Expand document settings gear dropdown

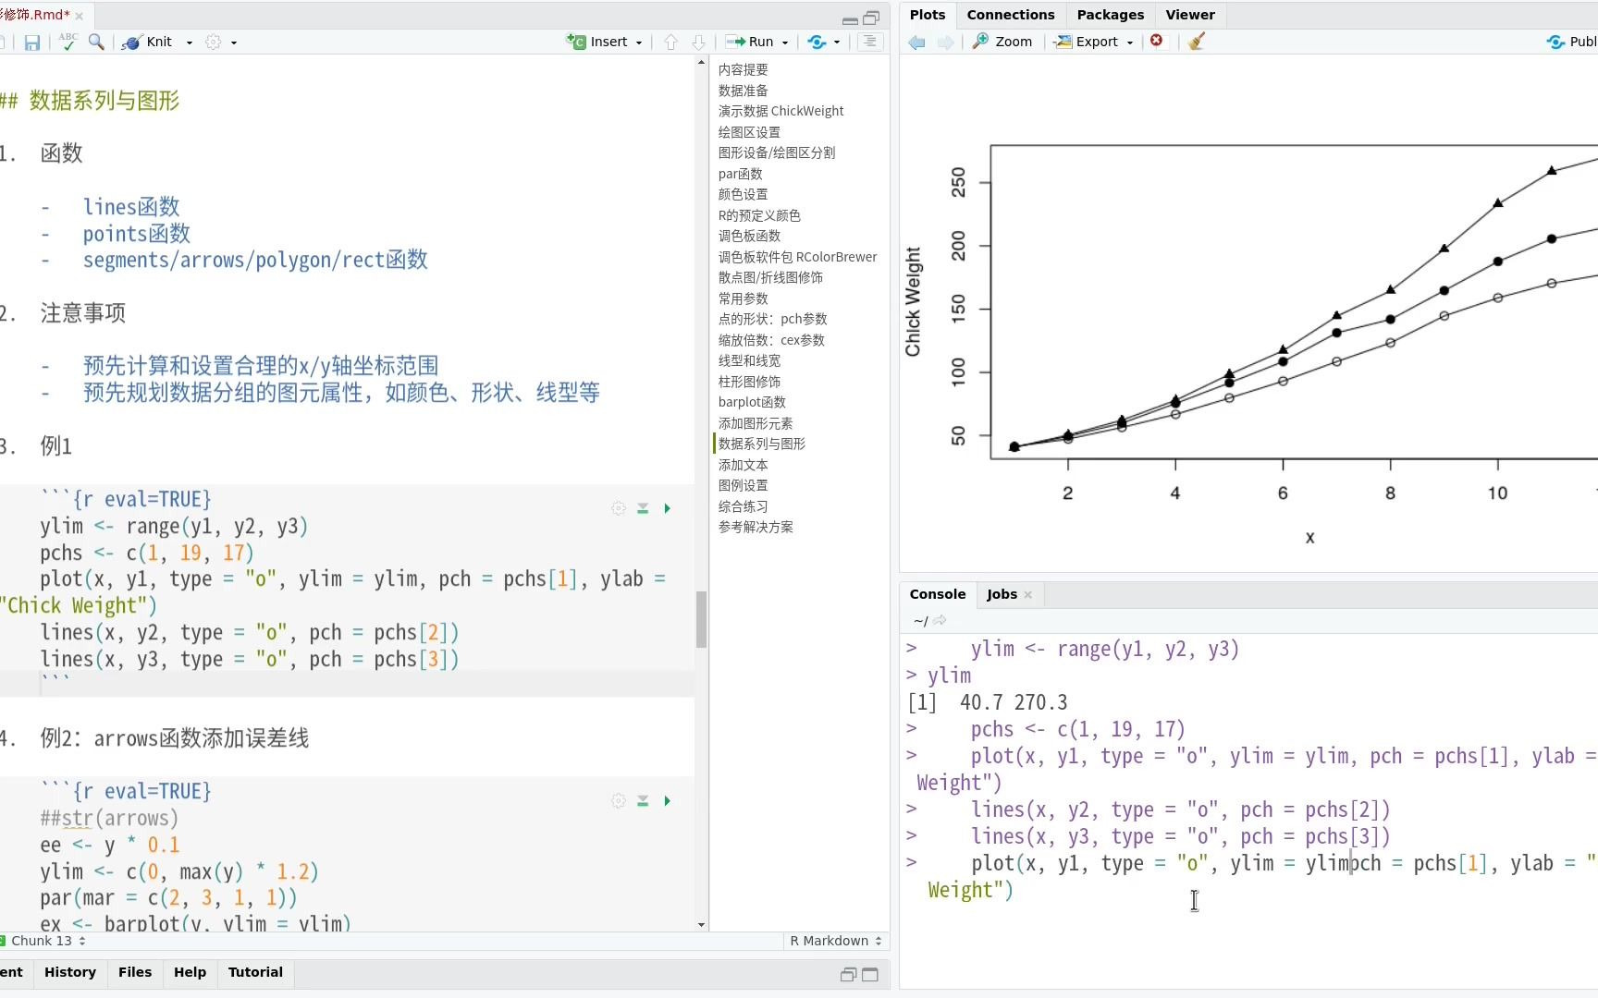pos(234,43)
